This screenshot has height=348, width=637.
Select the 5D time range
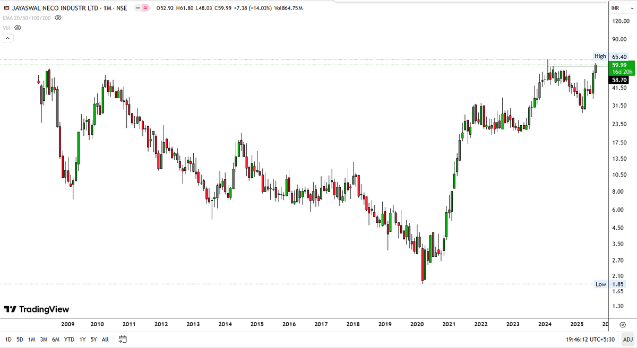20,339
